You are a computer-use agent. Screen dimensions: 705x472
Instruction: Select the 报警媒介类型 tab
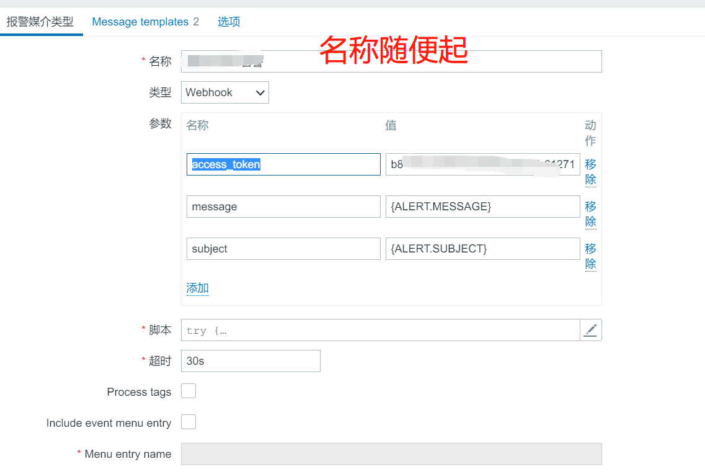[40, 22]
